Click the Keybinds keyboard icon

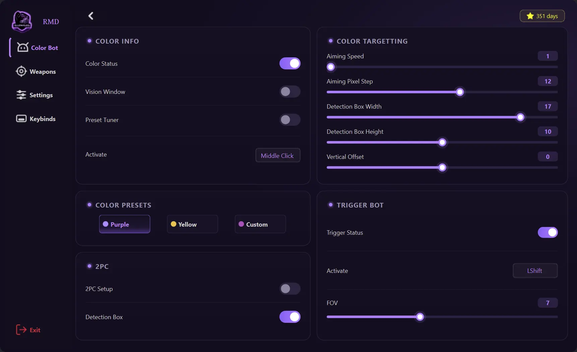pos(21,119)
